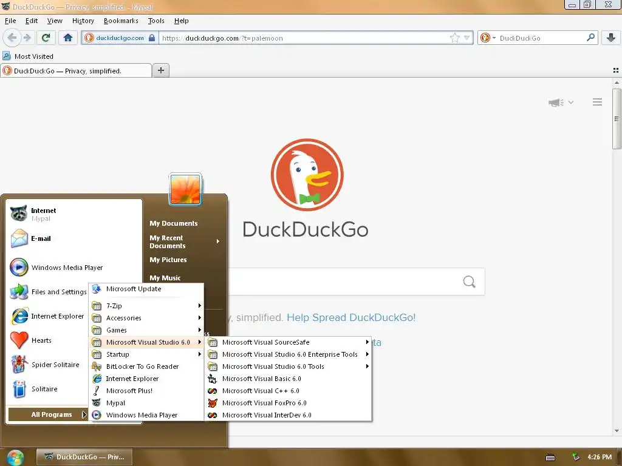
Task: Click the Windows Start orb
Action: pyautogui.click(x=15, y=458)
